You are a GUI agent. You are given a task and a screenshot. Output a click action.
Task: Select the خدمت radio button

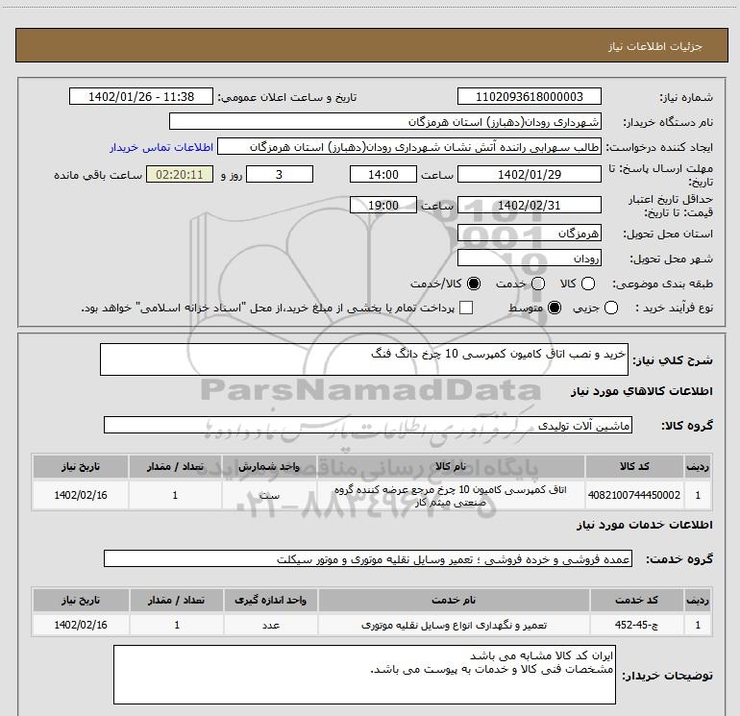(x=538, y=284)
